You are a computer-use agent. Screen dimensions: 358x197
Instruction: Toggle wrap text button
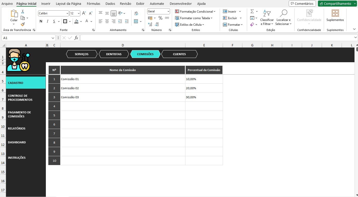point(136,13)
